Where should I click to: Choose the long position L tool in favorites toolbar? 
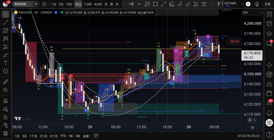[196, 4]
